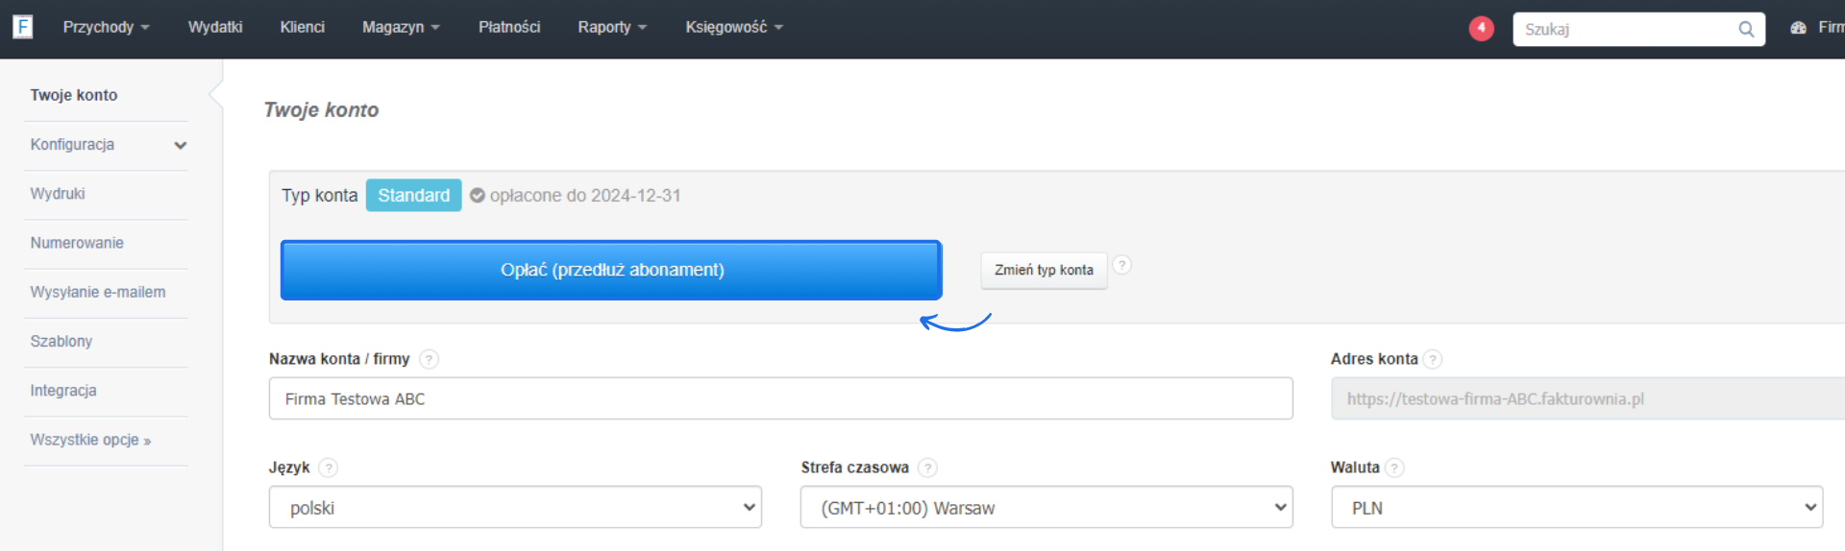1845x551 pixels.
Task: Click the help icon beside Adres konta
Action: coord(1432,359)
